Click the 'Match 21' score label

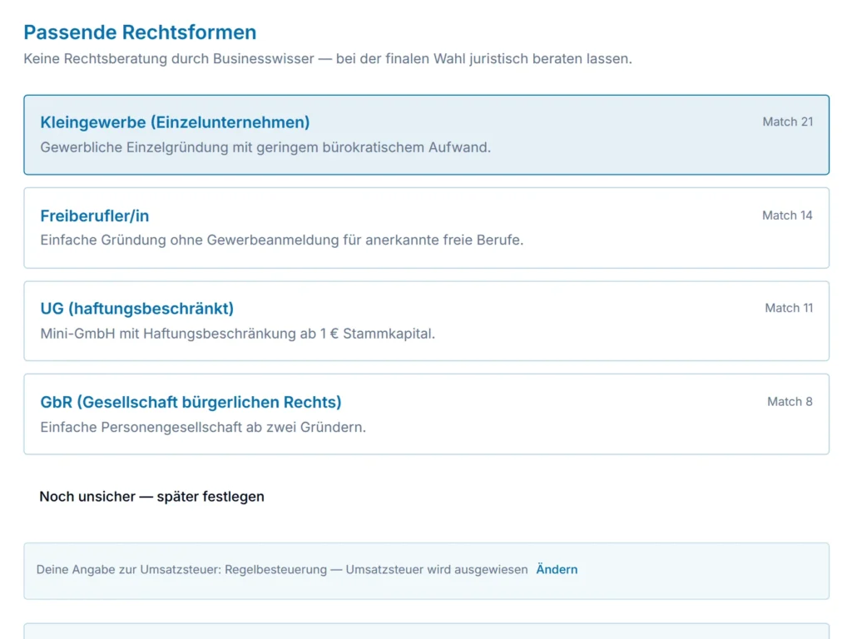click(787, 121)
